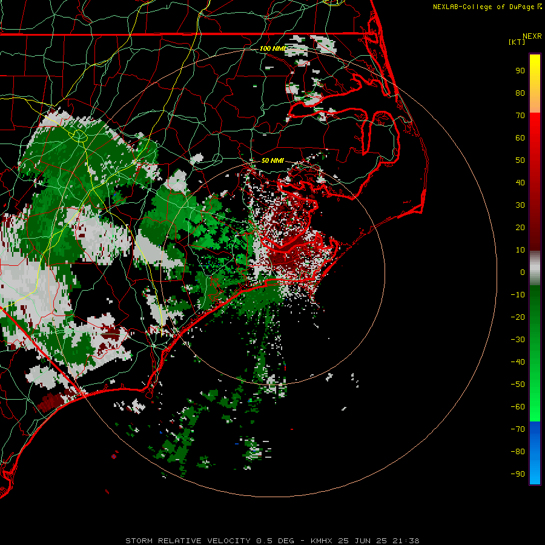Select the -50 knot scale value
Screen dimensions: 545x545
[x=518, y=385]
